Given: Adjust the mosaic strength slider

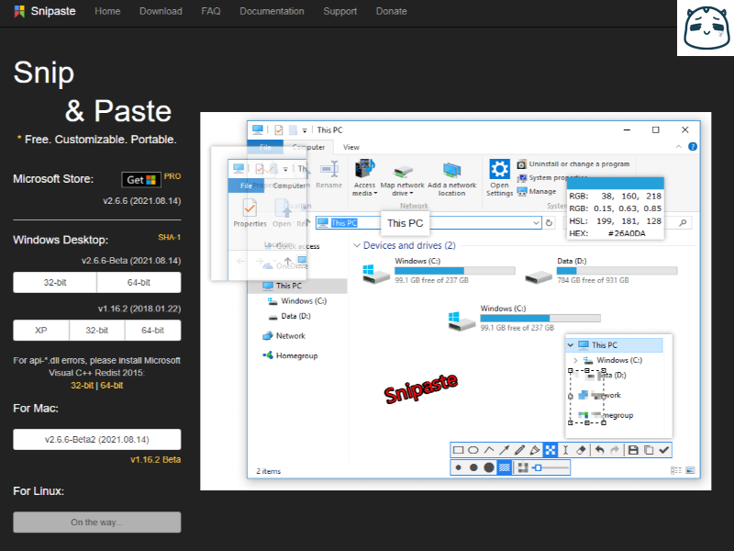Looking at the screenshot, I should 551,467.
